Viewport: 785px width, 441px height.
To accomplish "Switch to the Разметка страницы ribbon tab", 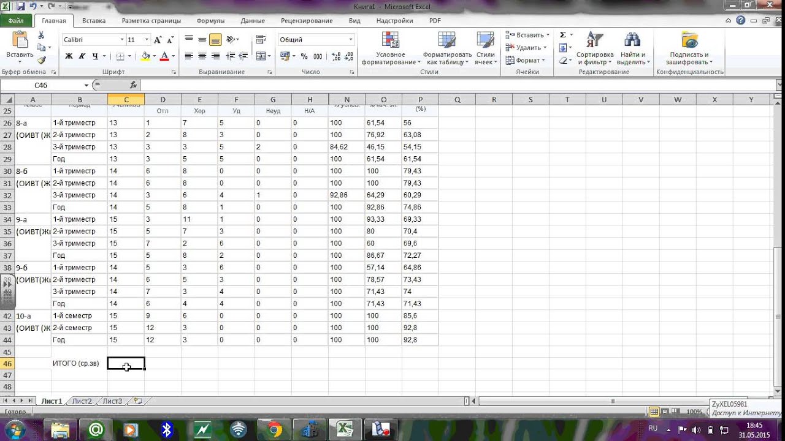I will point(151,21).
